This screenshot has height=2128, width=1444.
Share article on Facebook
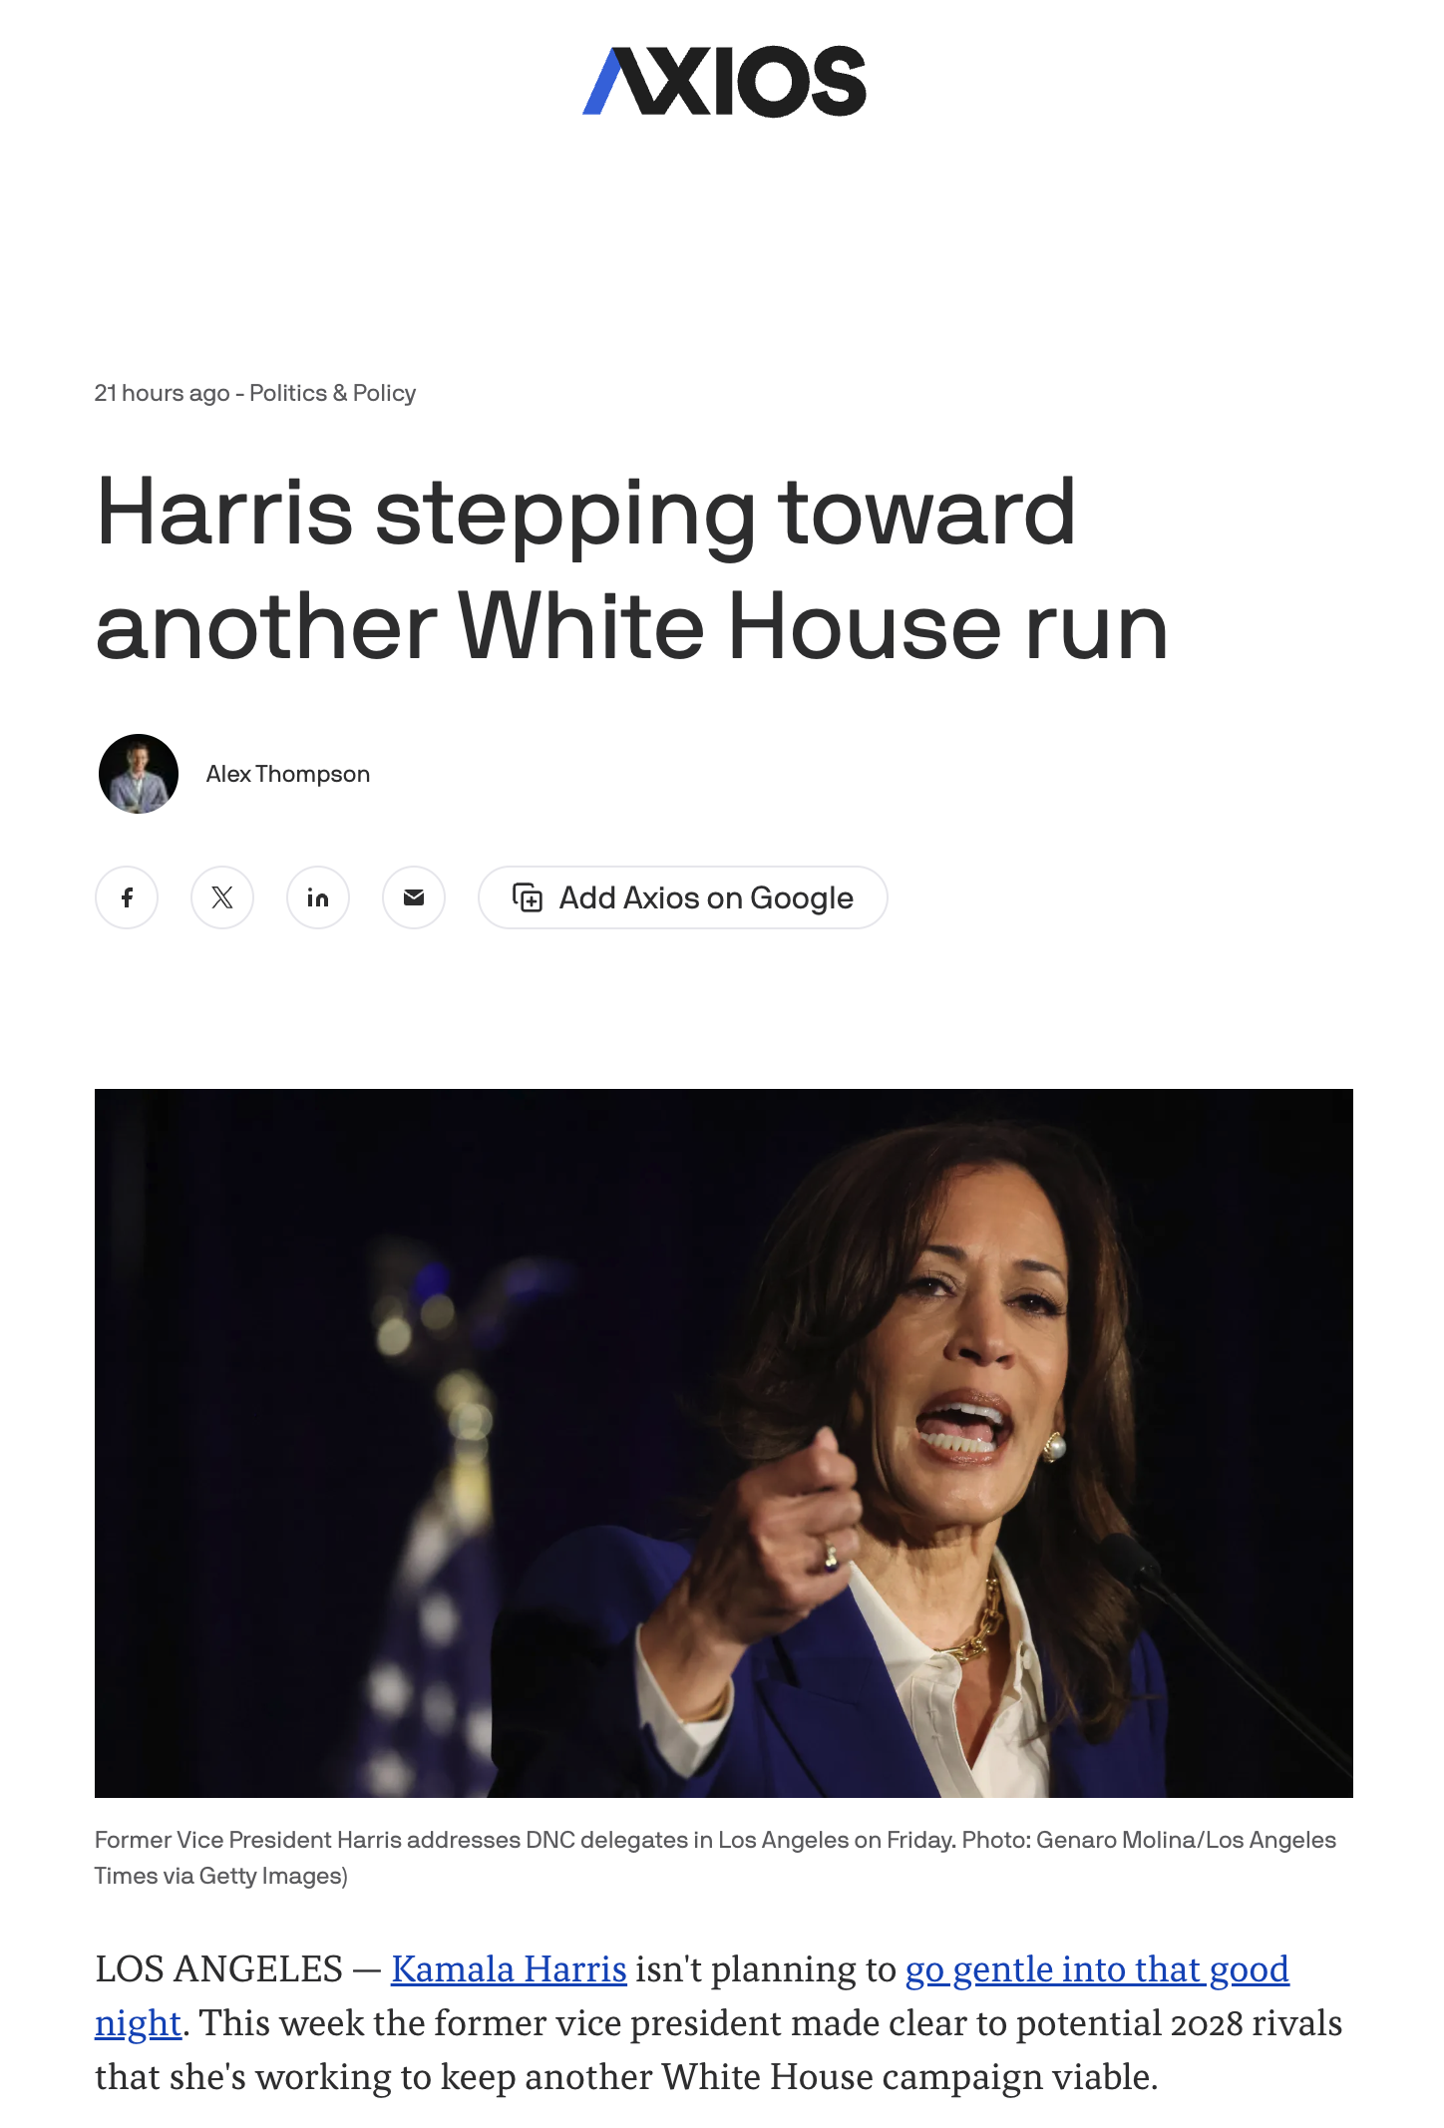pos(127,897)
